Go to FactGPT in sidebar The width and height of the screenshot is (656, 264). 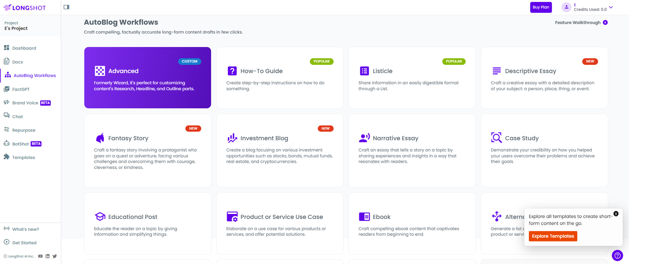click(20, 89)
